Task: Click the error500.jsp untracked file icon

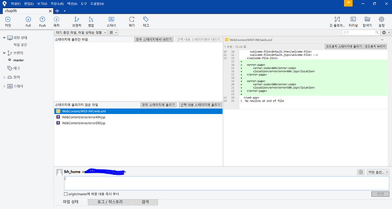Action: [x=58, y=123]
